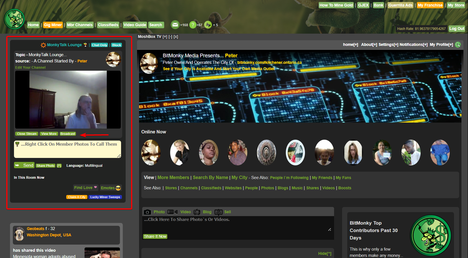Click Peter's avatar on the BitMonky Media banner
This screenshot has height=258, width=468.
[x=149, y=63]
